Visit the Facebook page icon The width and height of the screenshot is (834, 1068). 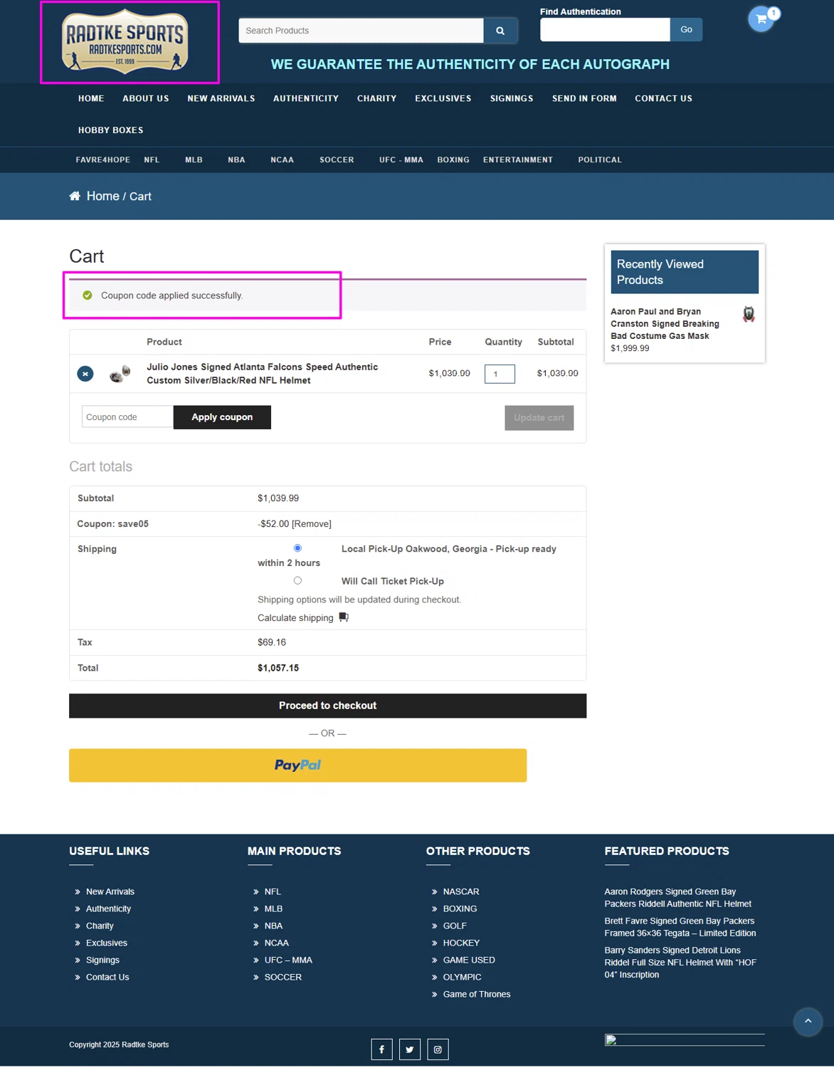point(381,1049)
